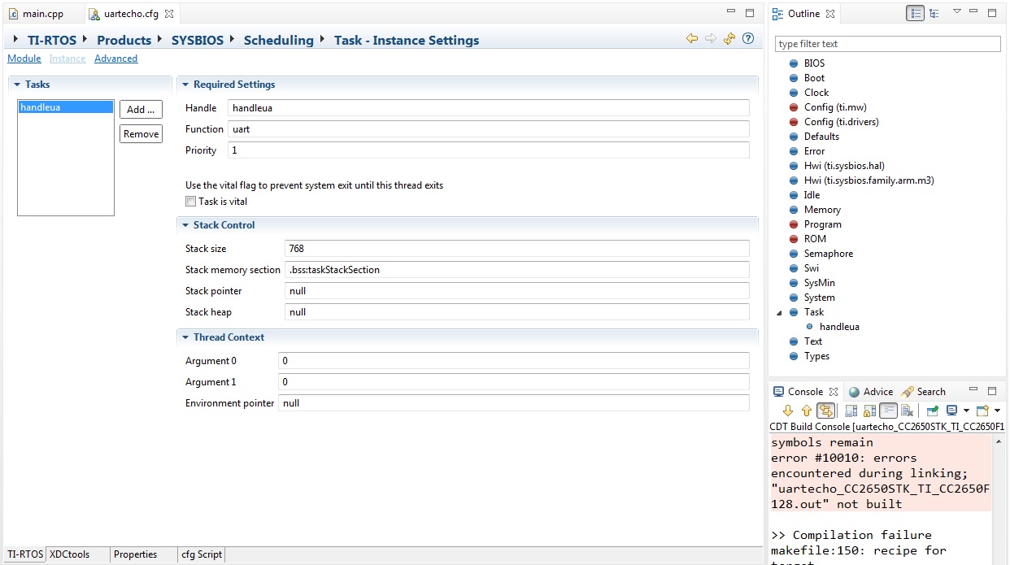This screenshot has height=565, width=1010.
Task: Click the Add ... button
Action: tap(141, 110)
